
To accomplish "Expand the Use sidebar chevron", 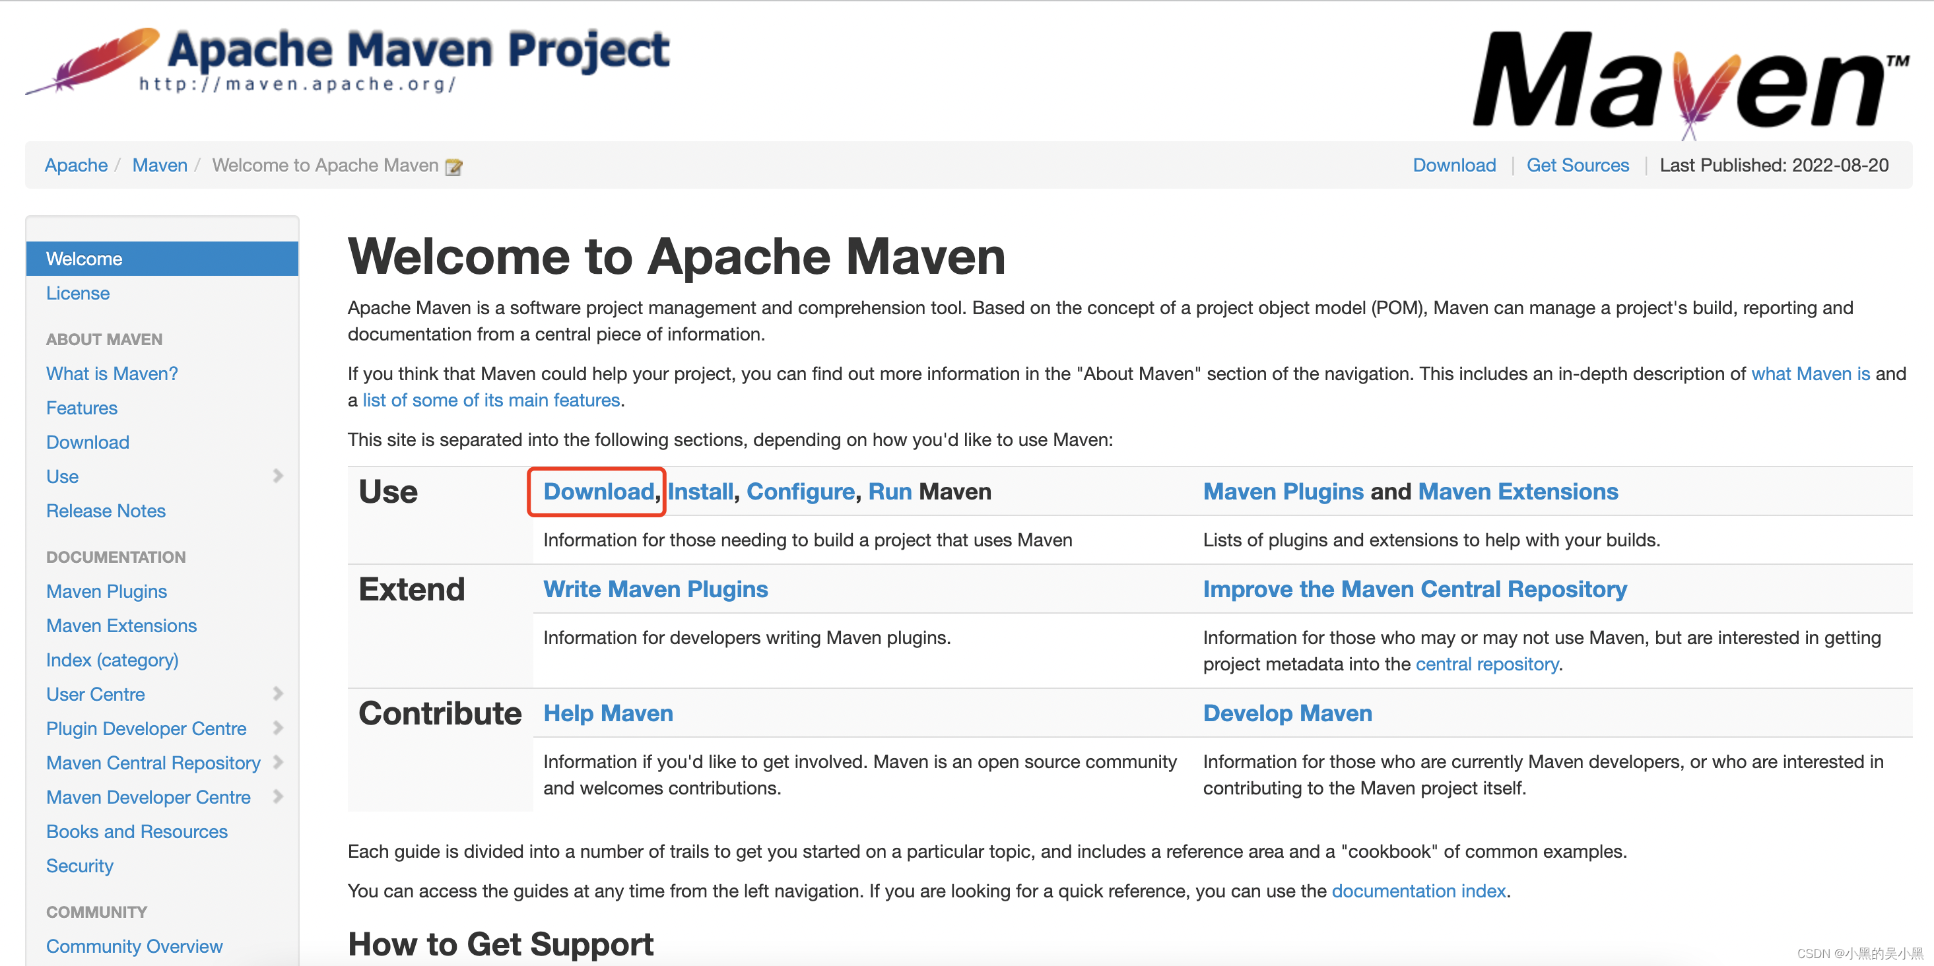I will pos(278,476).
